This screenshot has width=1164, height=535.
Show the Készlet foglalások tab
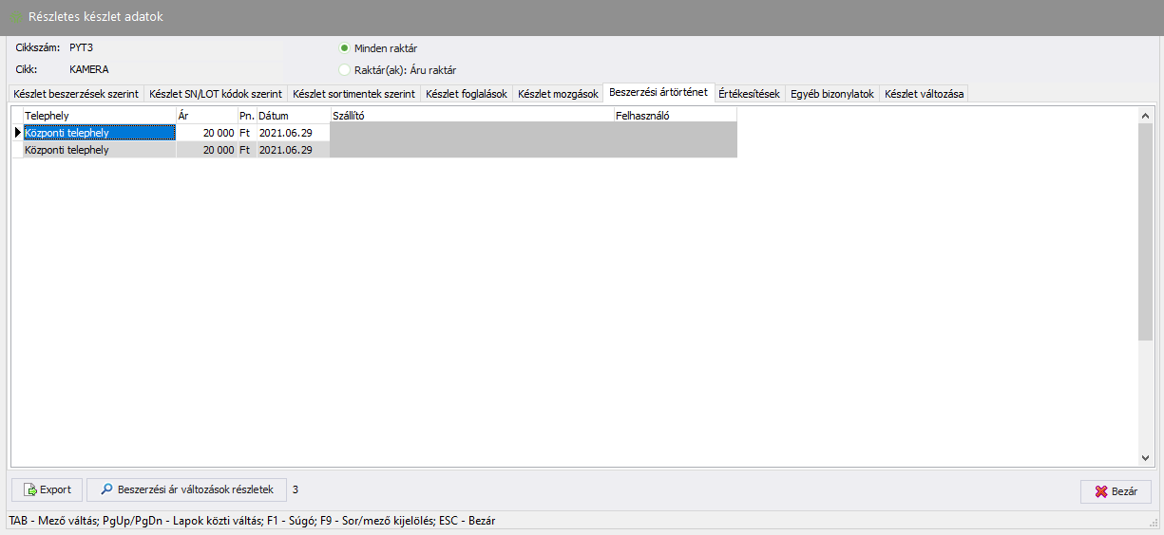point(466,94)
